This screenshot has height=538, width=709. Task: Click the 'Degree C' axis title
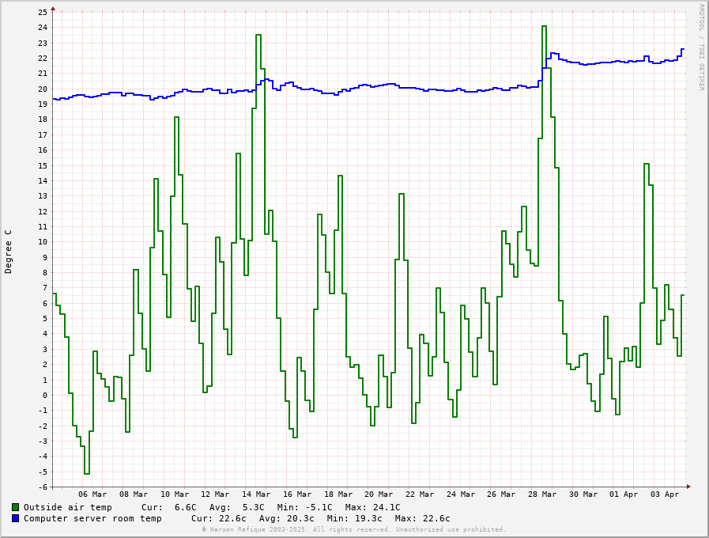[x=9, y=252]
